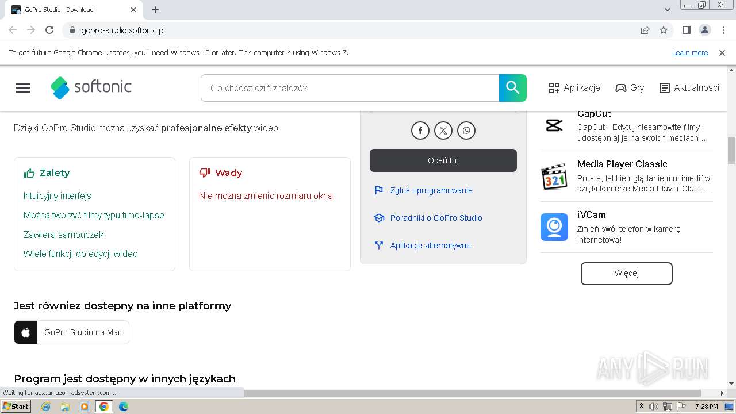
Task: Open Poradniki o GoPro Studio link
Action: coord(436,218)
